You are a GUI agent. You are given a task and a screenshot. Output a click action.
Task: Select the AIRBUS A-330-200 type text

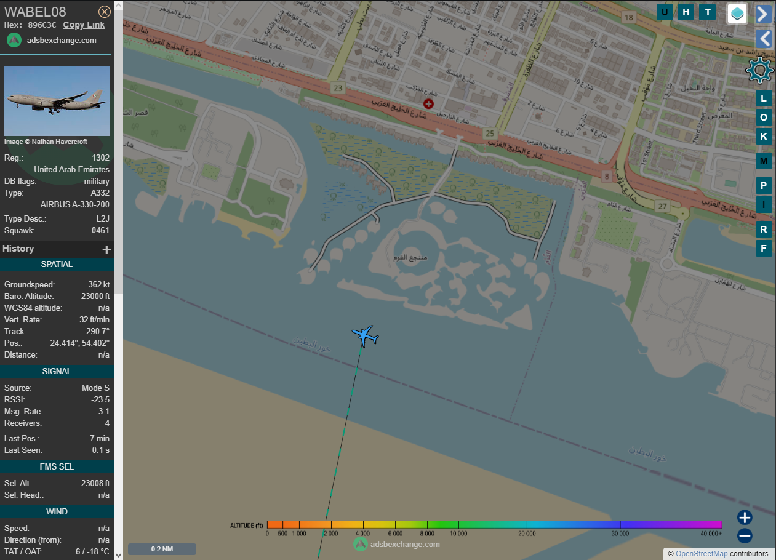[x=75, y=204]
